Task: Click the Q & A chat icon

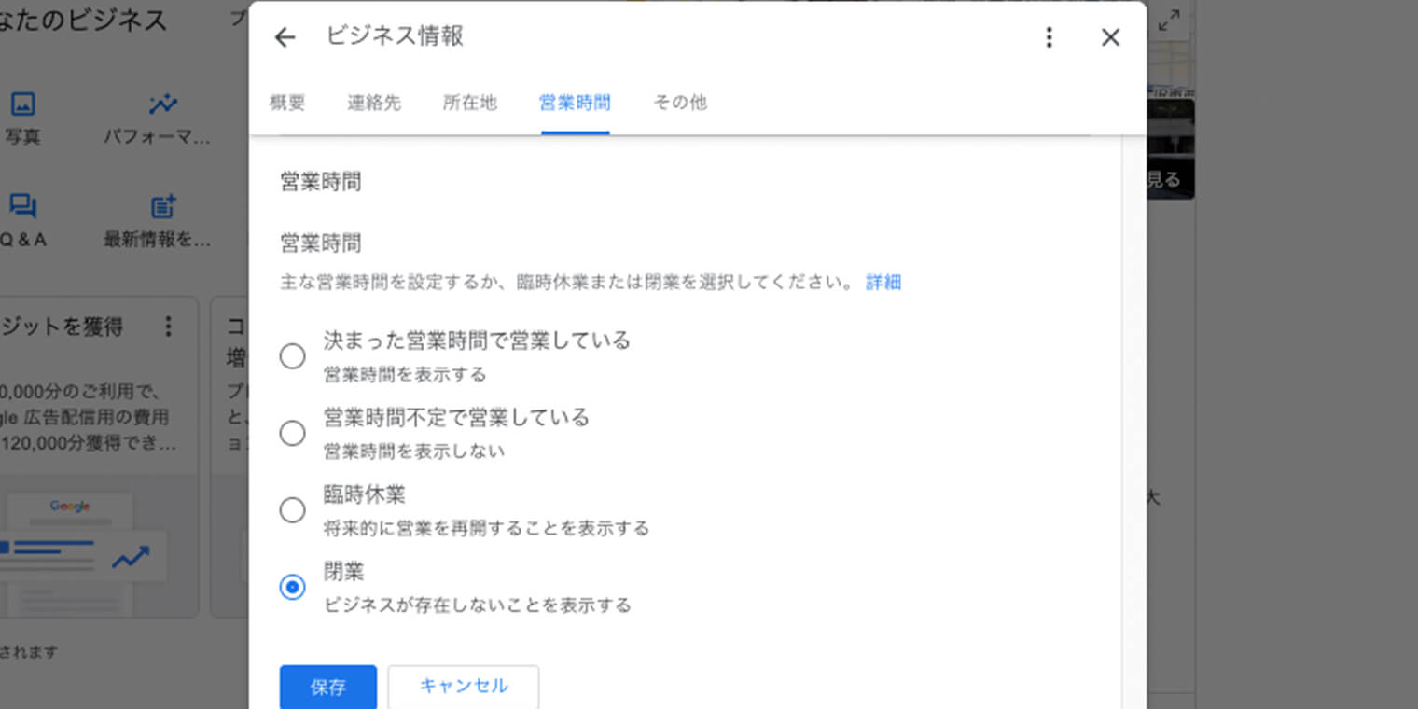Action: point(22,206)
